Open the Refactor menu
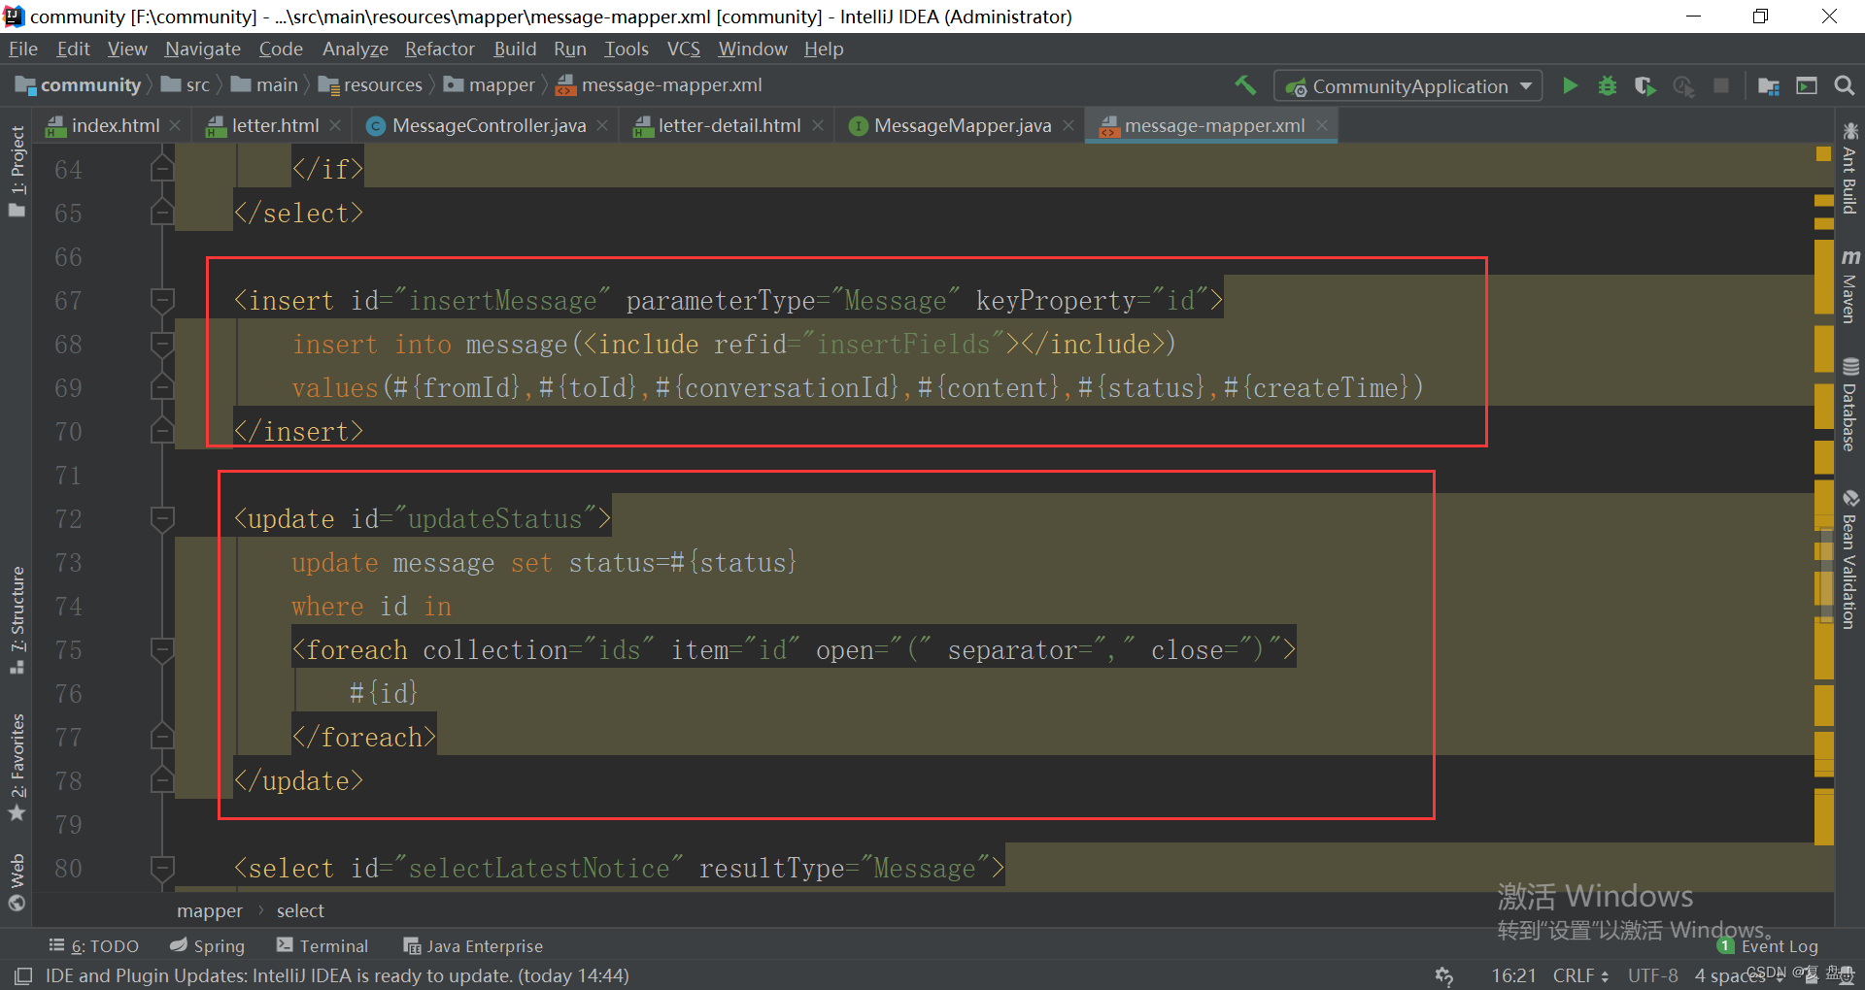The height and width of the screenshot is (990, 1865). 440,49
